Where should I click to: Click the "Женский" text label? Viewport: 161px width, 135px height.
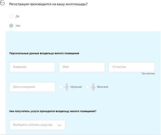pos(103,87)
